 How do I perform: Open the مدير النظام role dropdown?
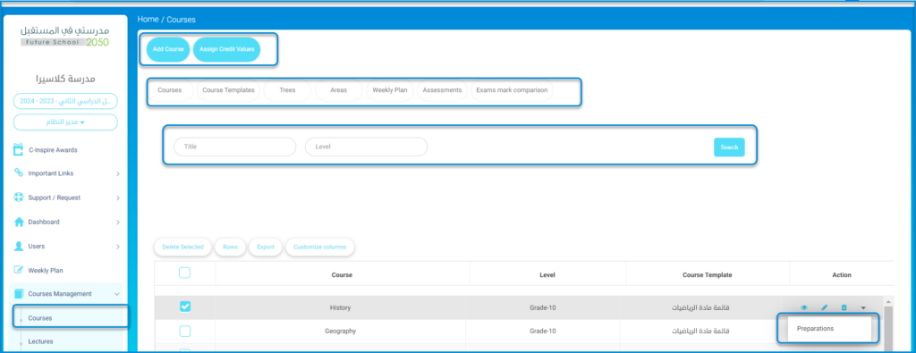pos(65,122)
